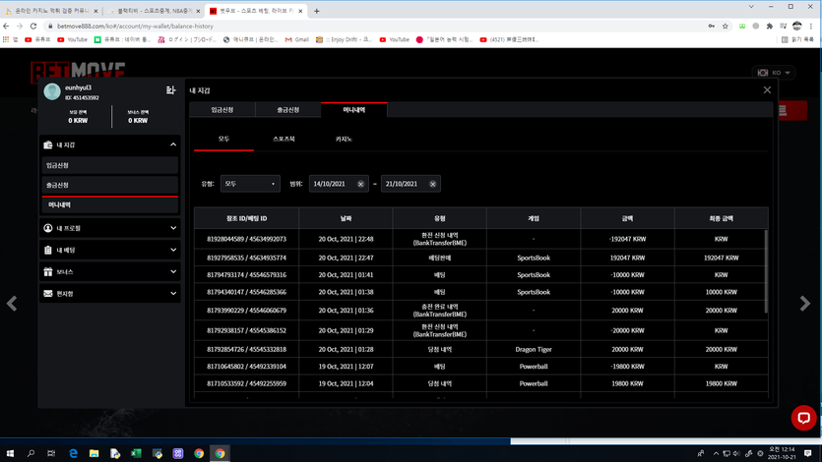Expand the My Betting sidebar section

pos(110,250)
